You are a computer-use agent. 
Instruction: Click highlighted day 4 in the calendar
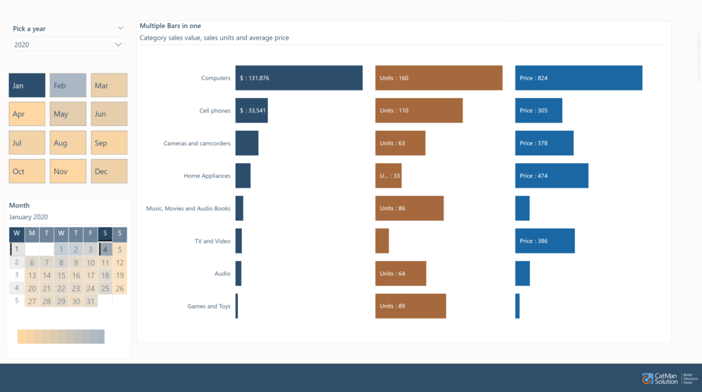pos(105,249)
